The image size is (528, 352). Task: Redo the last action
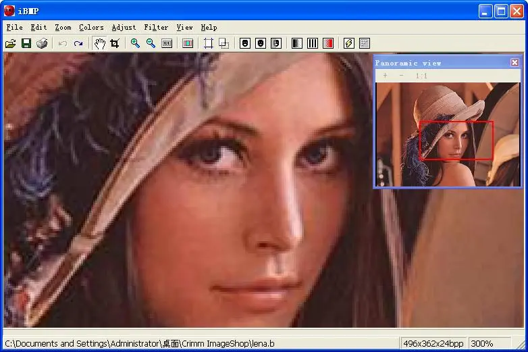(78, 43)
